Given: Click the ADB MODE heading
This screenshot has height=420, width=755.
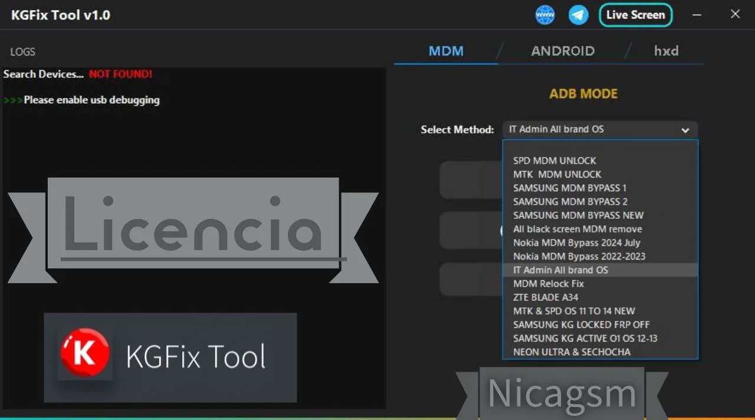Looking at the screenshot, I should tap(583, 94).
